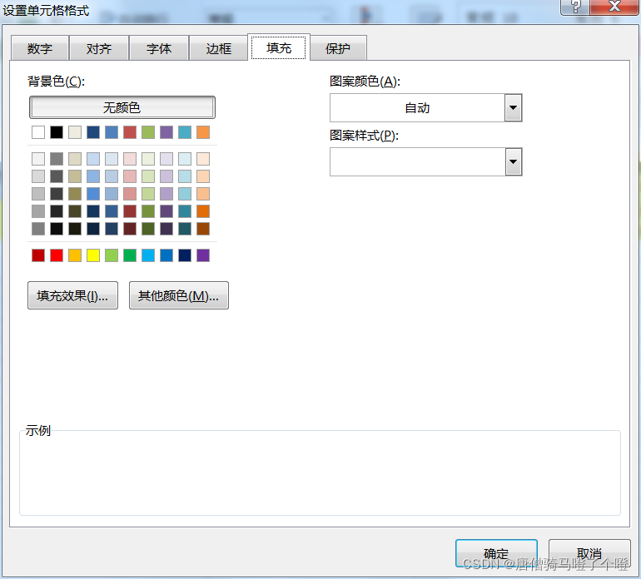The width and height of the screenshot is (641, 579).
Task: Select dark red in standard colors row
Action: [38, 255]
